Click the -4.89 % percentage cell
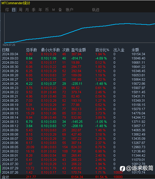 [101, 58]
